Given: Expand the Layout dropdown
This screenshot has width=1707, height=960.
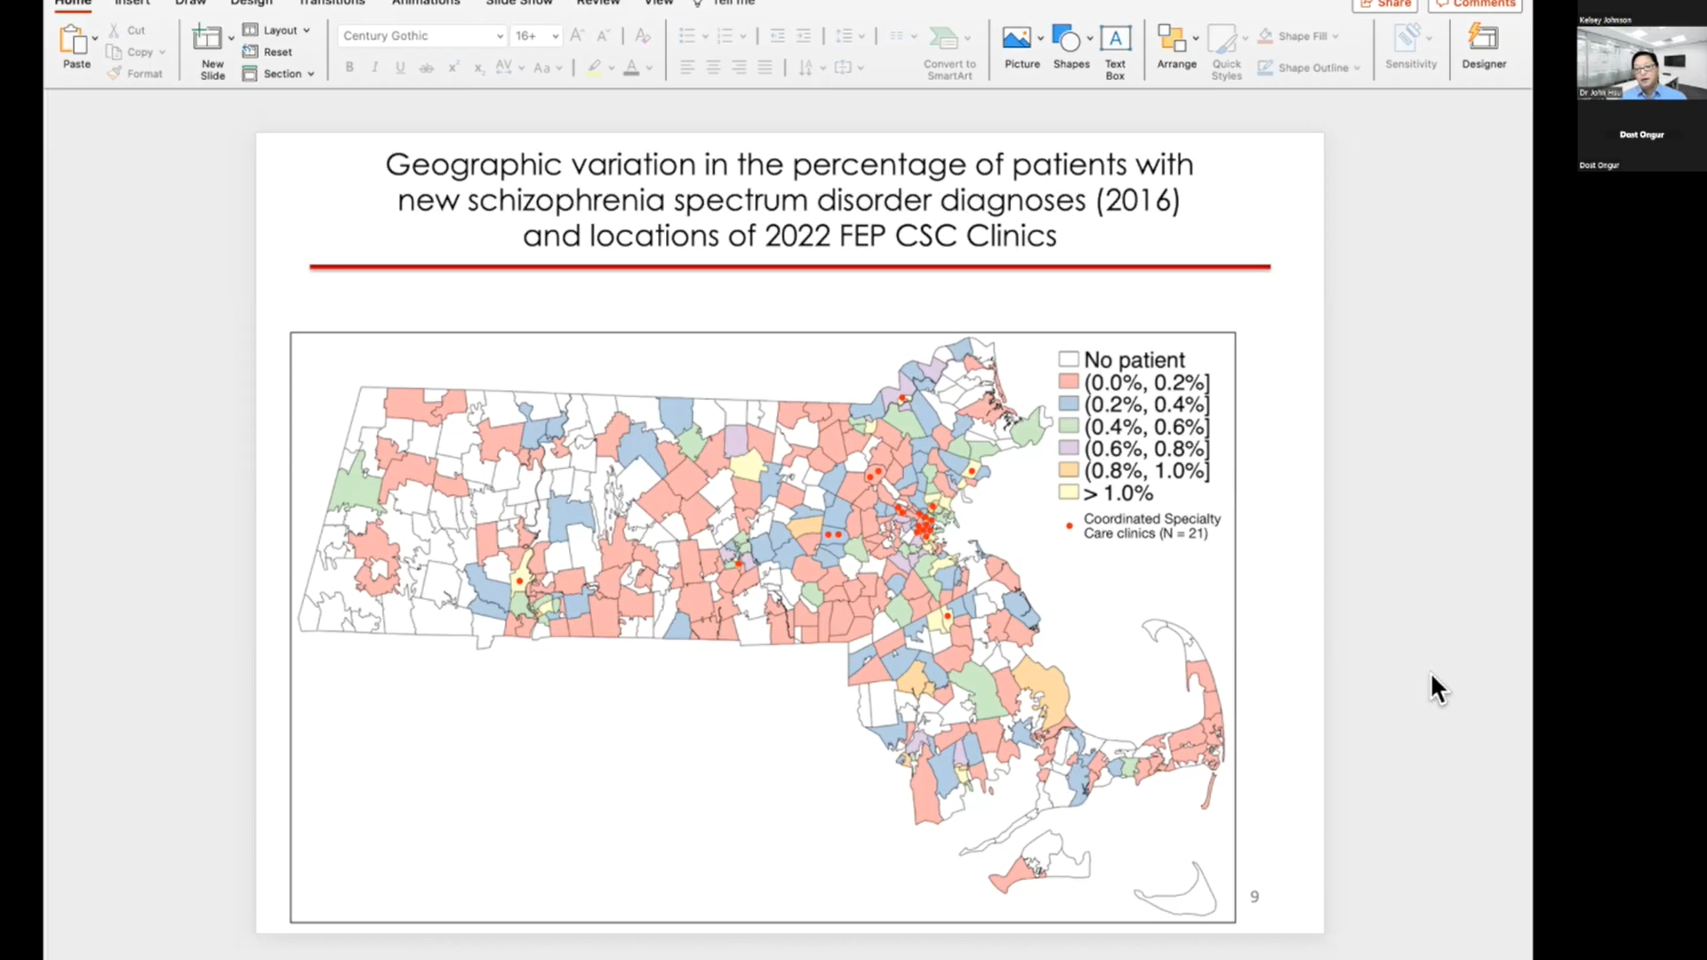Looking at the screenshot, I should pyautogui.click(x=307, y=30).
